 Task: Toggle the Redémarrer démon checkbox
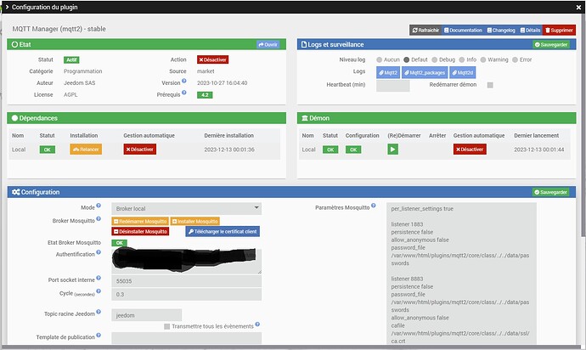point(490,85)
